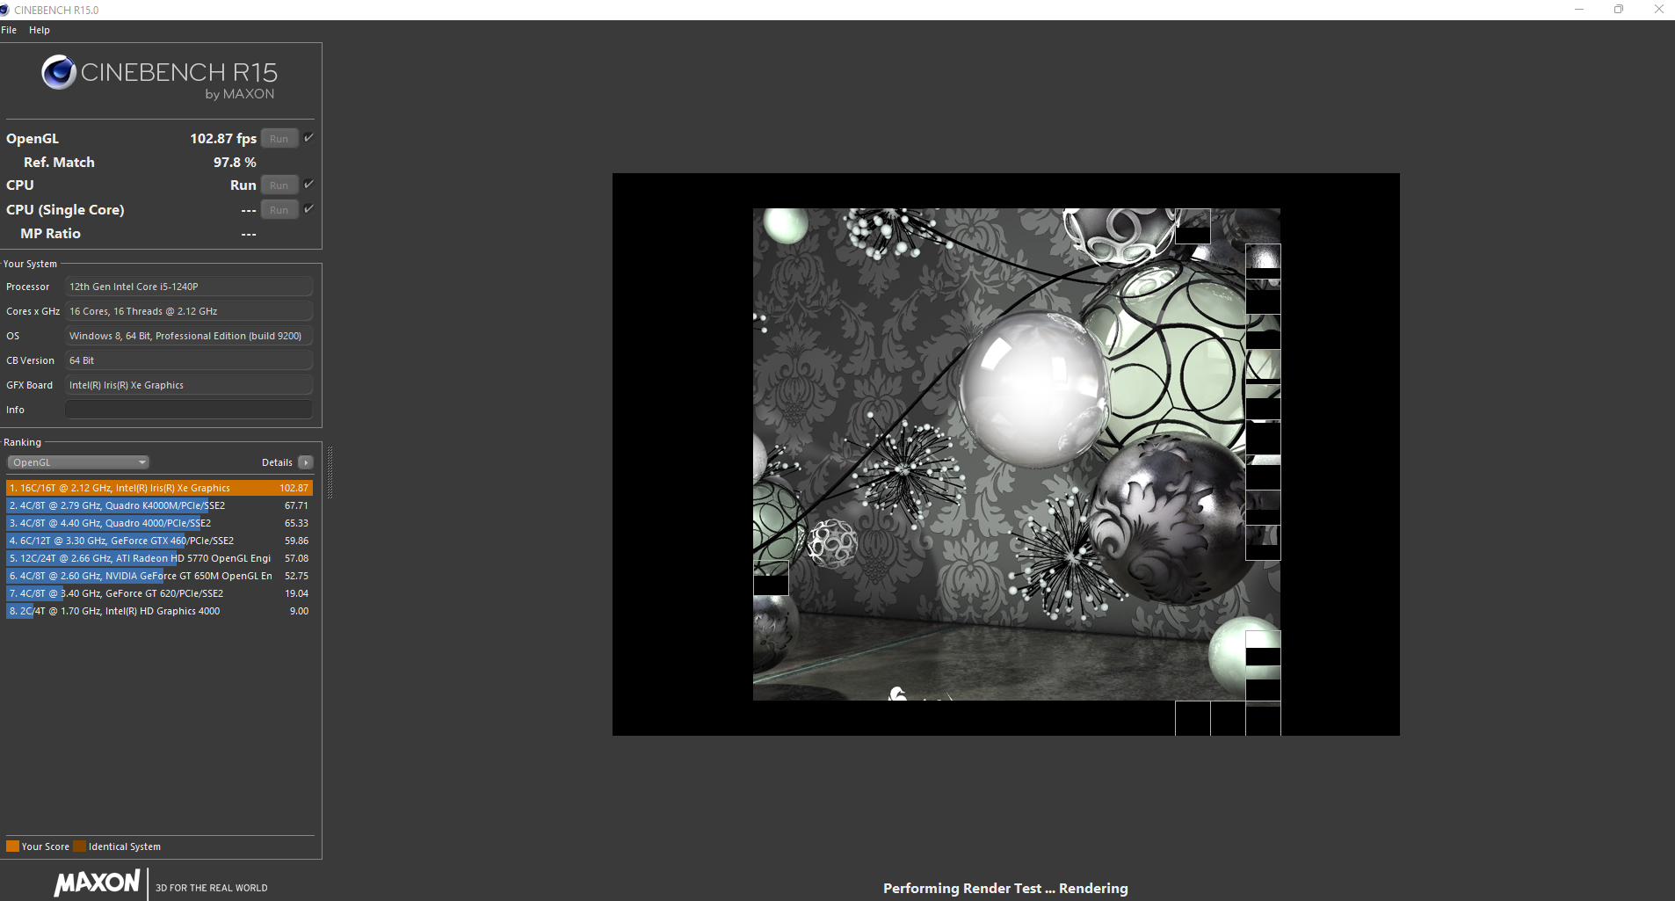Toggle the CPU (Single Core) checkbox
1675x901 pixels.
[308, 209]
